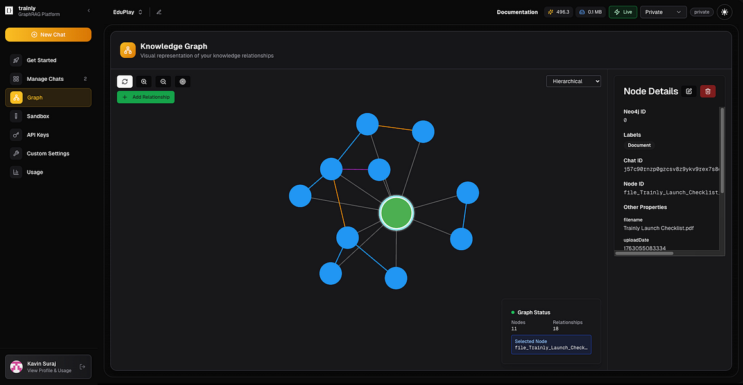Delete the node with the red trash icon
Screen dimensions: 743x385
coord(708,92)
